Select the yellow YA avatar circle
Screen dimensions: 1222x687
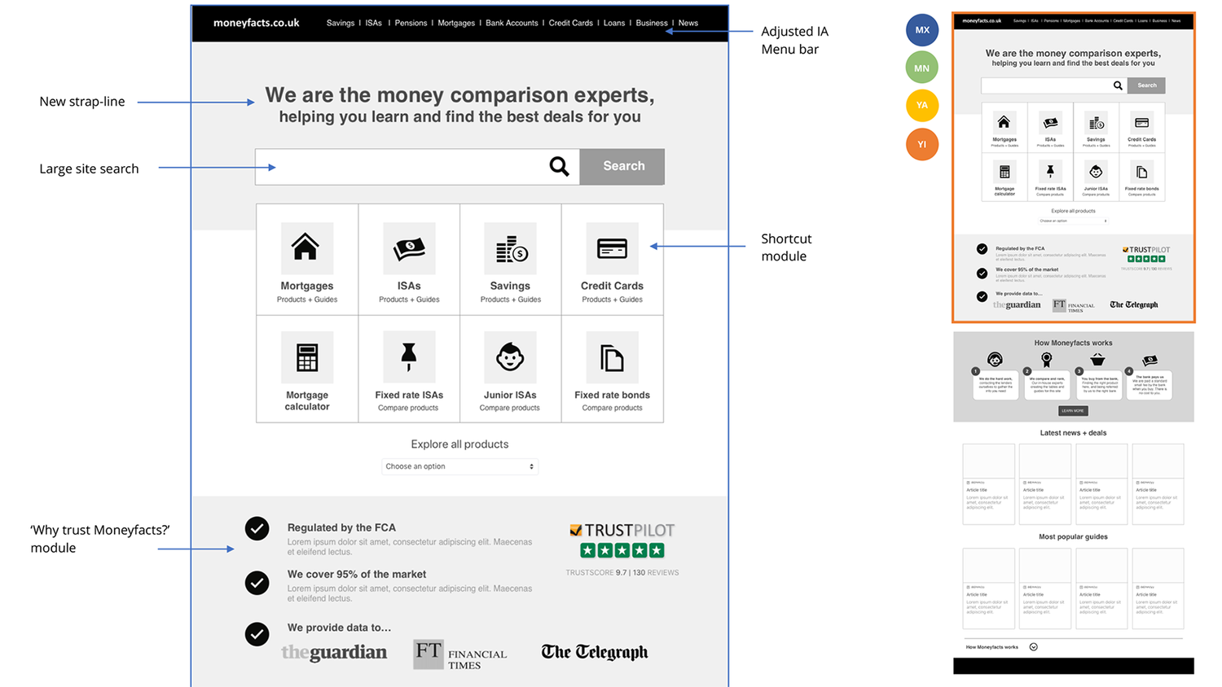922,105
